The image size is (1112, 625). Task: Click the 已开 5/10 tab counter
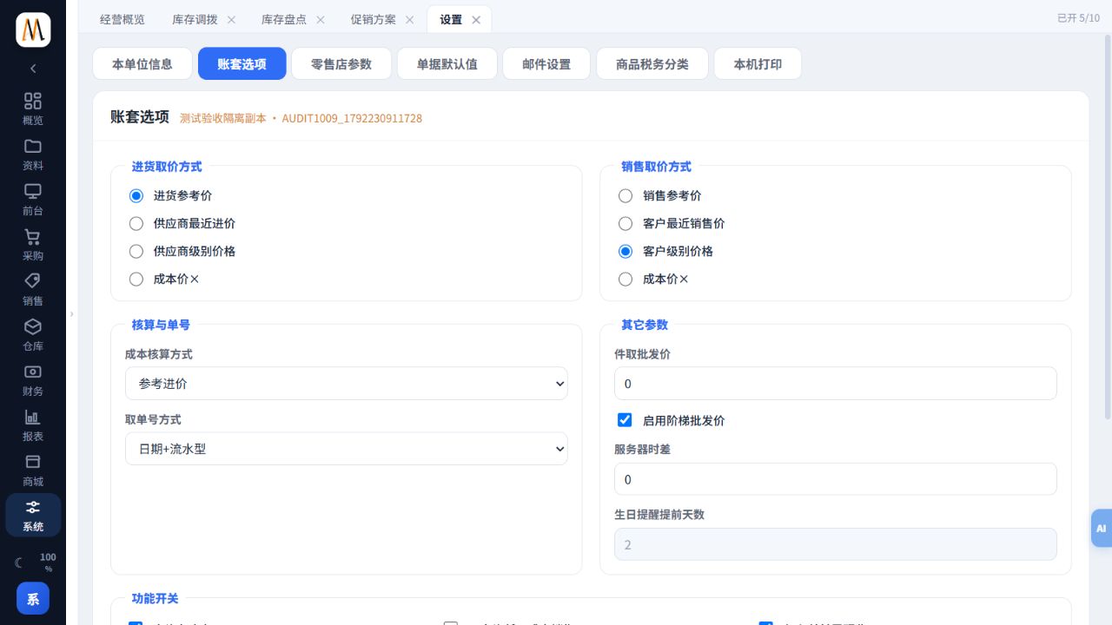click(x=1078, y=18)
